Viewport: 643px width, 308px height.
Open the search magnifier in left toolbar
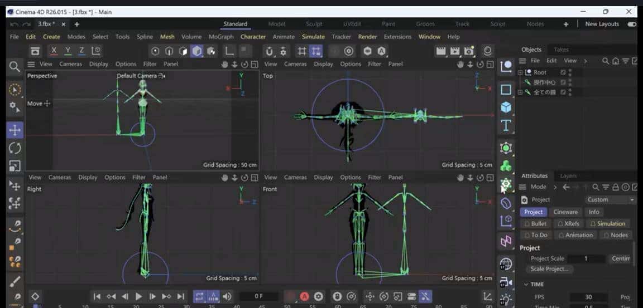(x=15, y=67)
